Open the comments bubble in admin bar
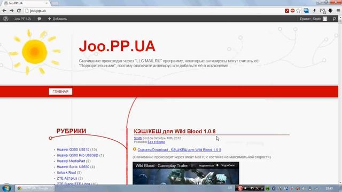Viewport: 342px width, 192px height. tap(39, 19)
